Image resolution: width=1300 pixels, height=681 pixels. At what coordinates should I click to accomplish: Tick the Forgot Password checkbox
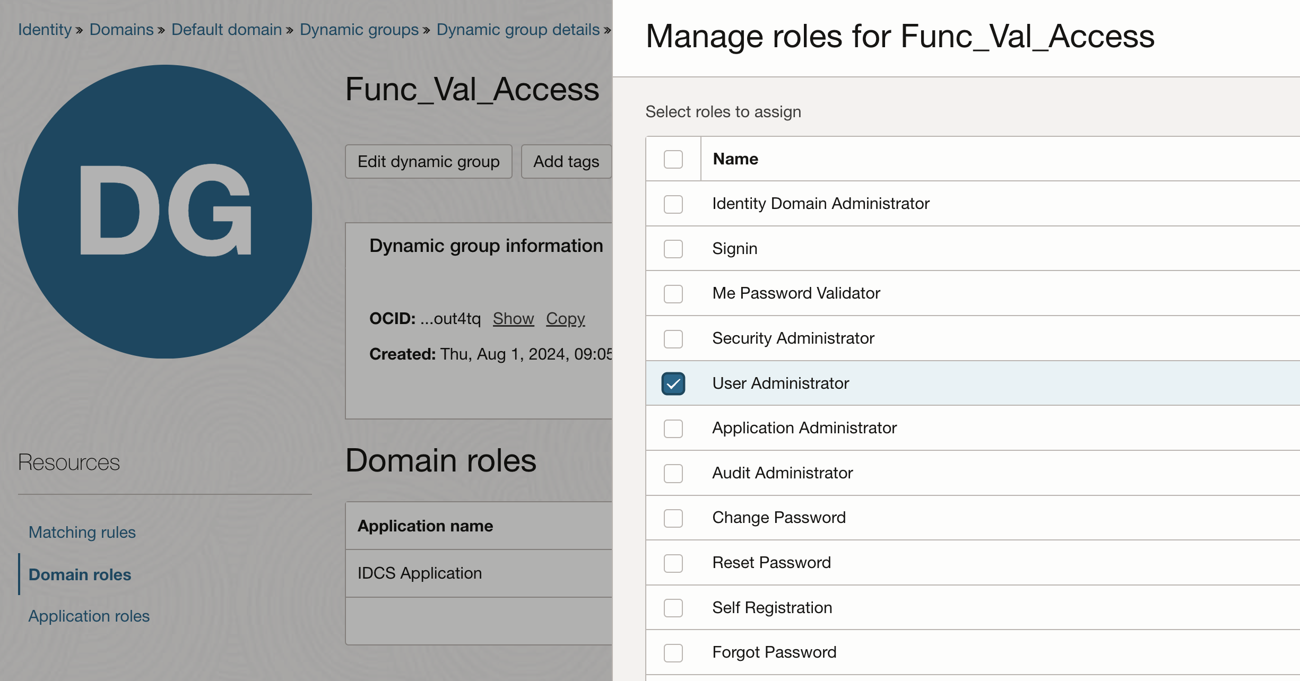pyautogui.click(x=673, y=653)
